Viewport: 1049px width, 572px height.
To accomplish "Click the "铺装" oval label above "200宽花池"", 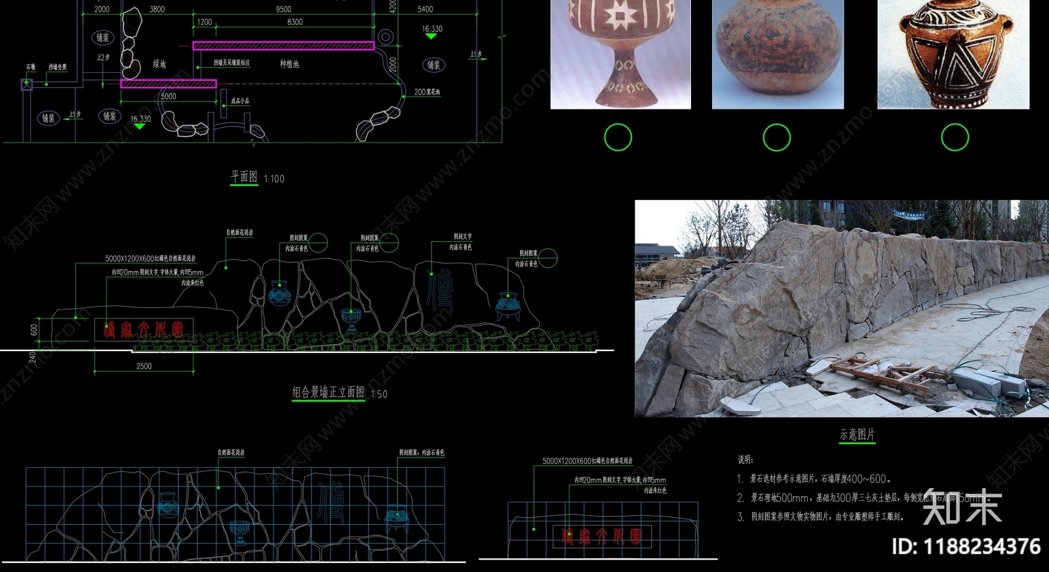I will [x=433, y=65].
